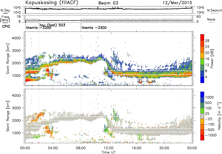The height and width of the screenshot is (154, 222).
Task: Click the 'tau (fast) 503' CPID text
Action: (52, 25)
